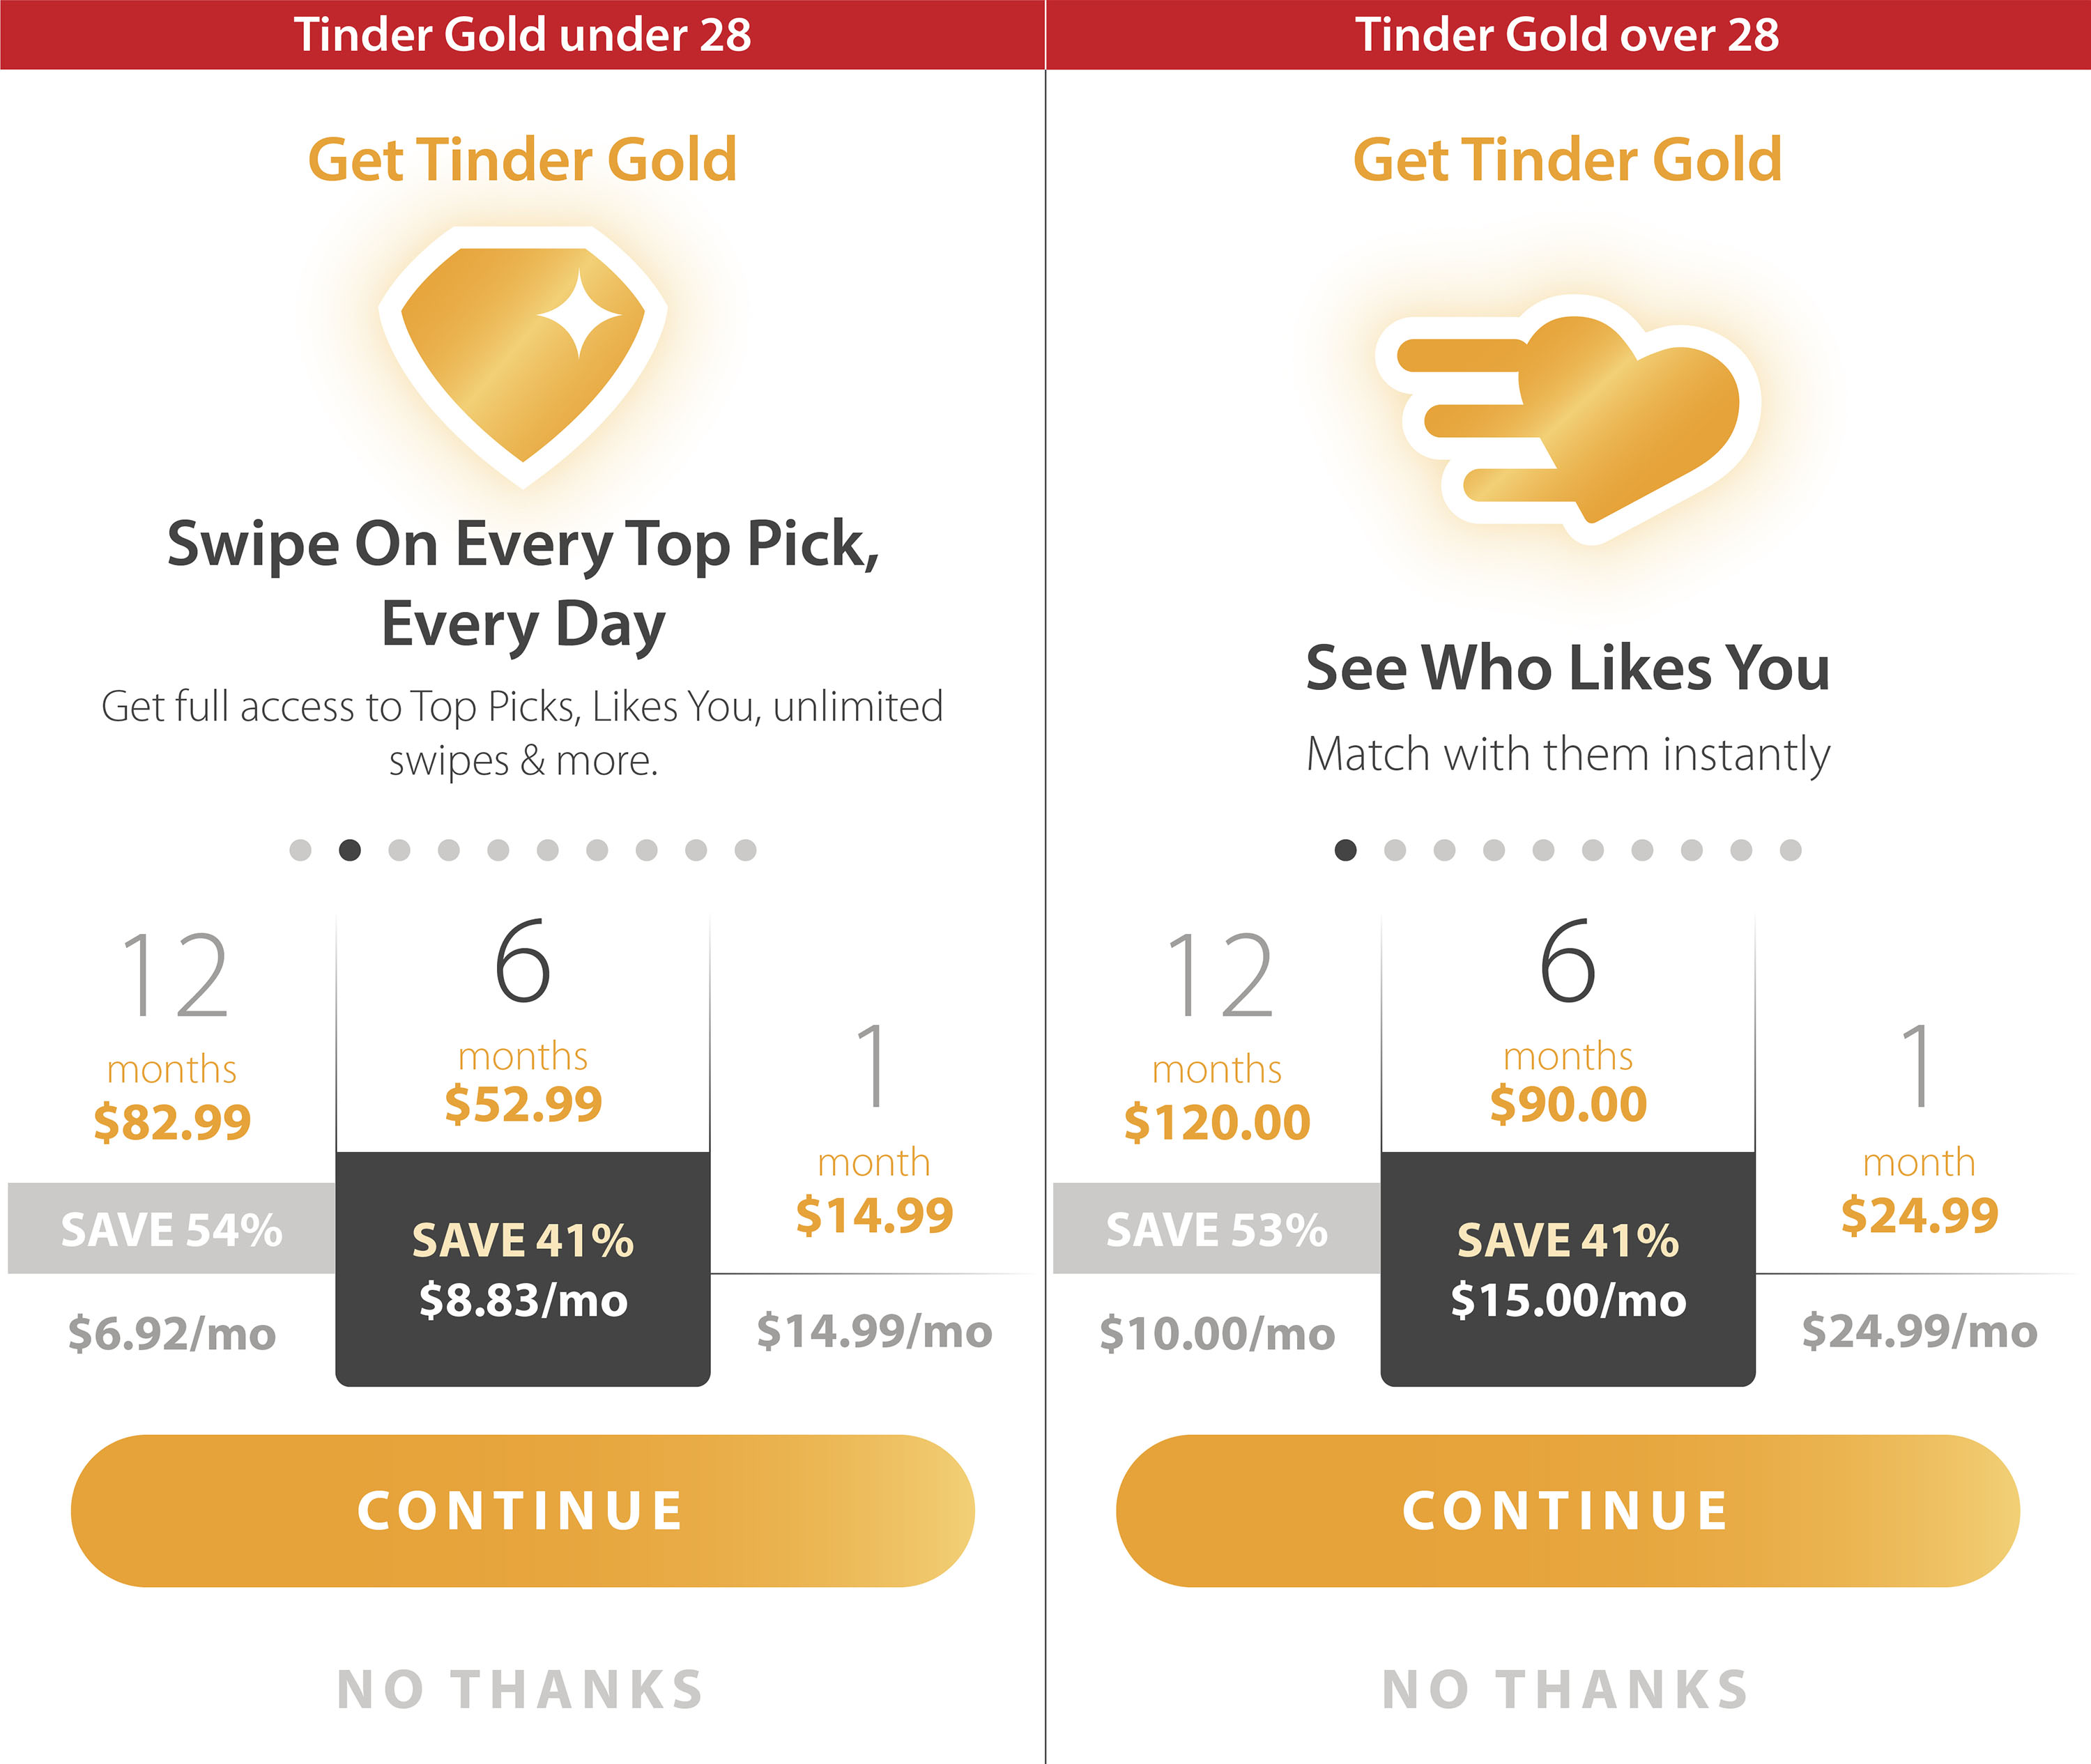The image size is (2091, 1764).
Task: Click the Tinder Gold over 28 header
Action: tap(1568, 34)
